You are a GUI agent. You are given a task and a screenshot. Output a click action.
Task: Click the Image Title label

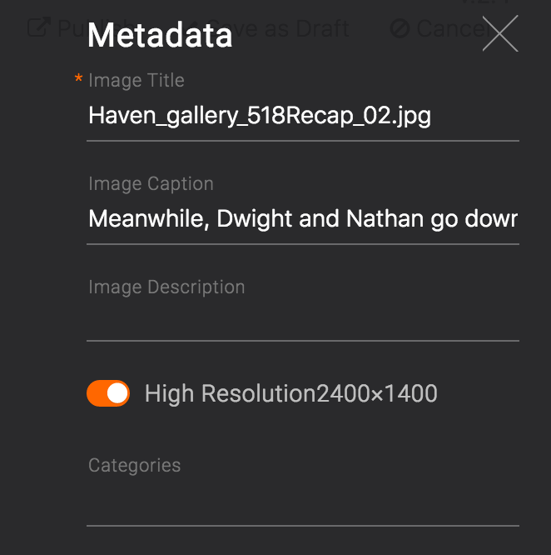click(x=137, y=81)
